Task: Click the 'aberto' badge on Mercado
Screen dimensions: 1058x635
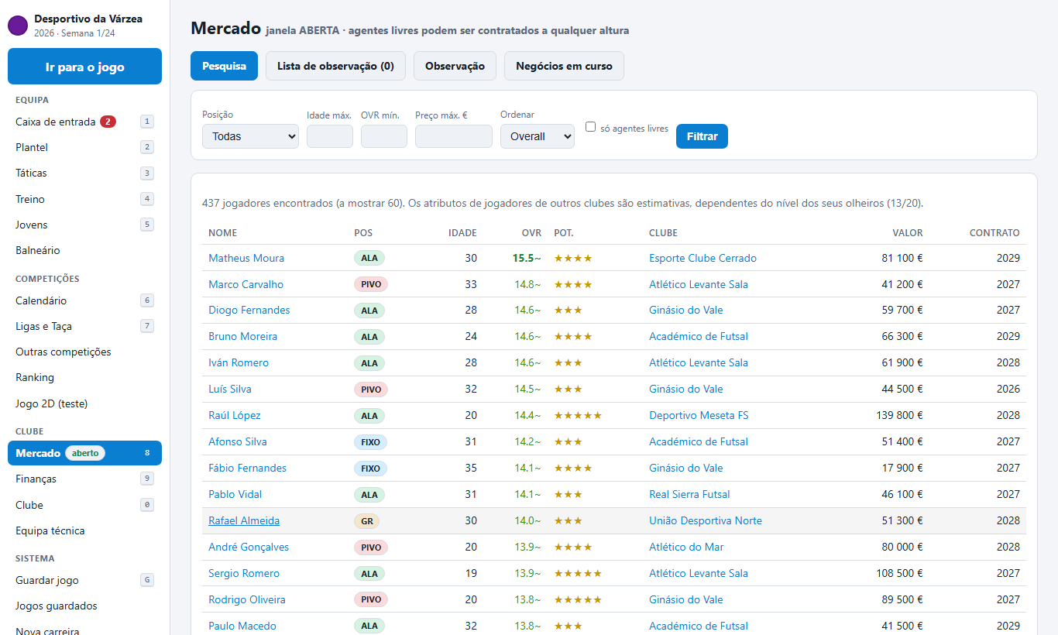Action: pos(85,453)
